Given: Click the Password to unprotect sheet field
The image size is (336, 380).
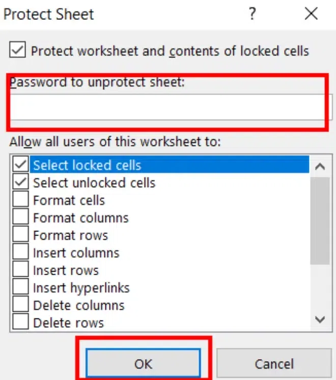Looking at the screenshot, I should coord(168,107).
